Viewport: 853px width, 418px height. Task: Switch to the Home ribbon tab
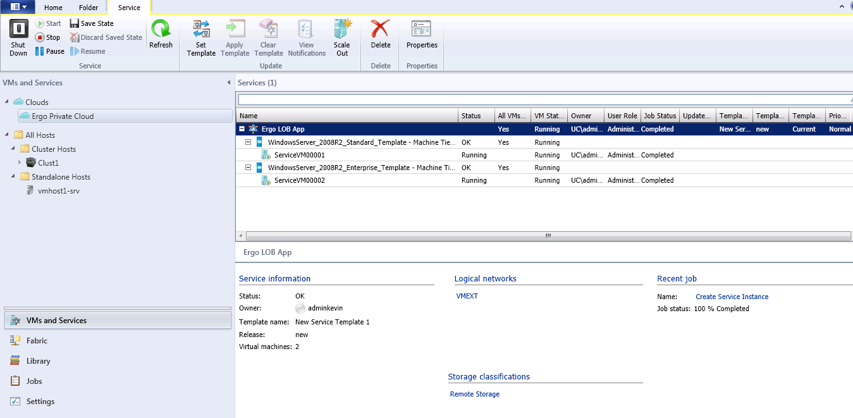click(52, 7)
